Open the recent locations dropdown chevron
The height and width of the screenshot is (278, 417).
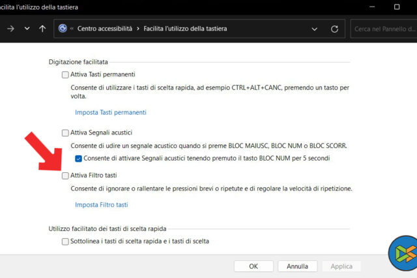[27, 29]
